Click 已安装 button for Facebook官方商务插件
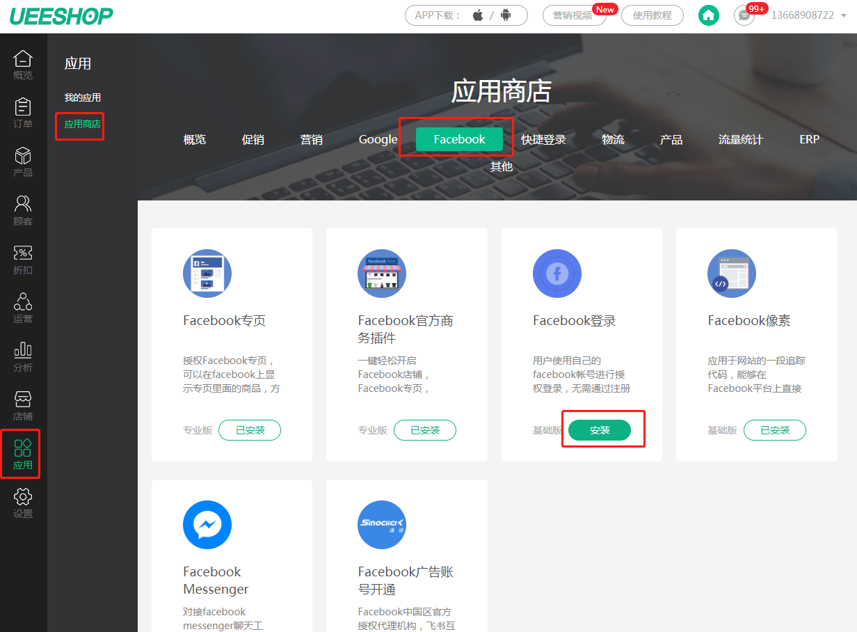 pos(425,430)
